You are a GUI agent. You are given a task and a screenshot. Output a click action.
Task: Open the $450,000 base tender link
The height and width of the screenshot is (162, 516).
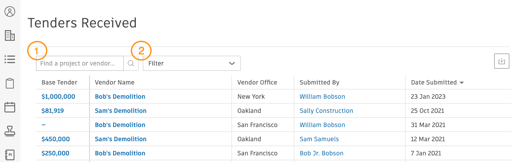(56, 139)
